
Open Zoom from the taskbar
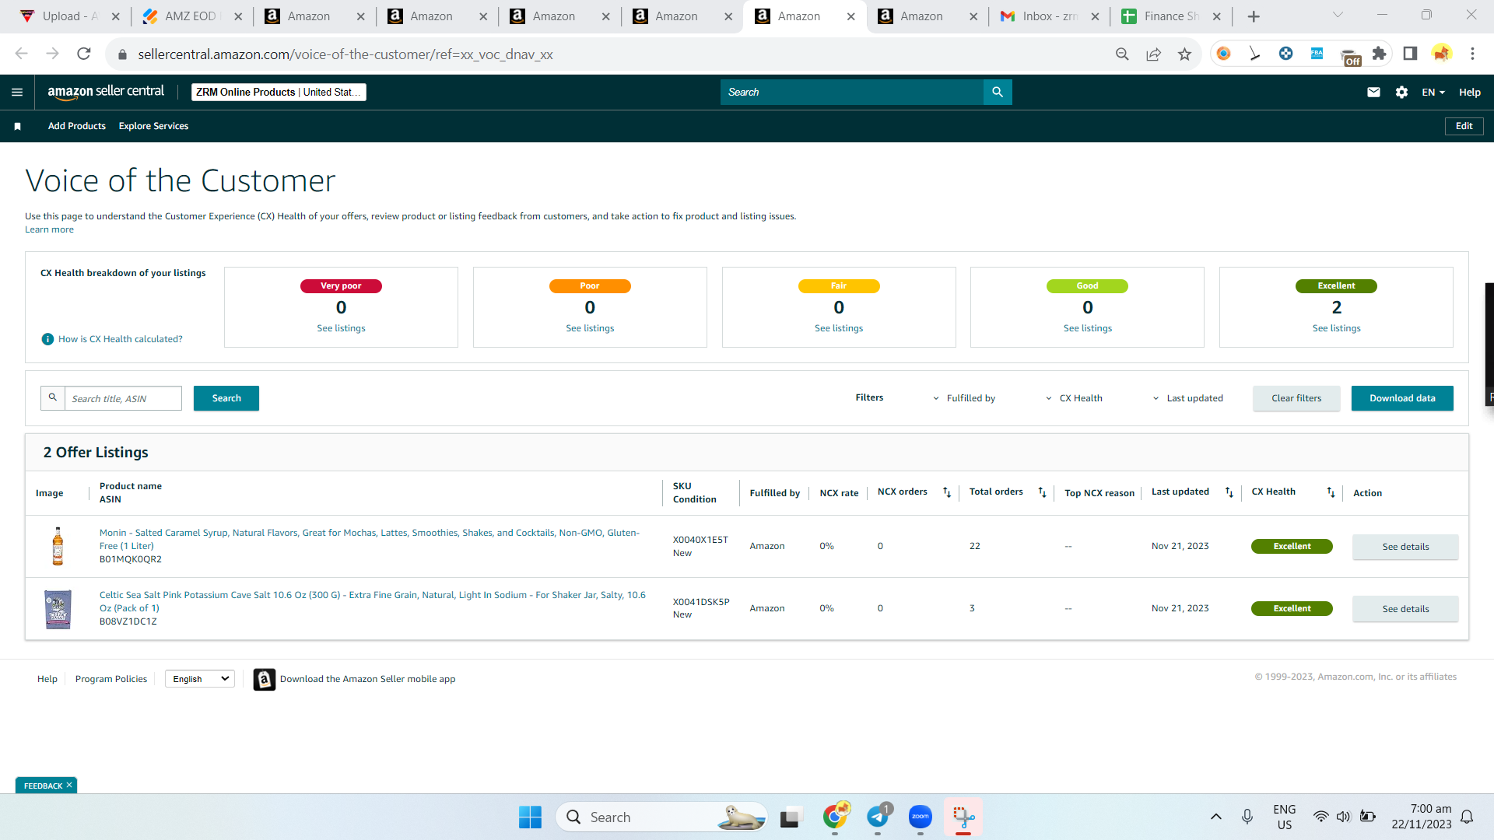921,817
